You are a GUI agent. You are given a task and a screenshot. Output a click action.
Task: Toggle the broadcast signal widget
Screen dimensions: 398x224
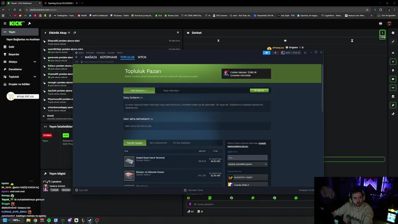(393, 88)
